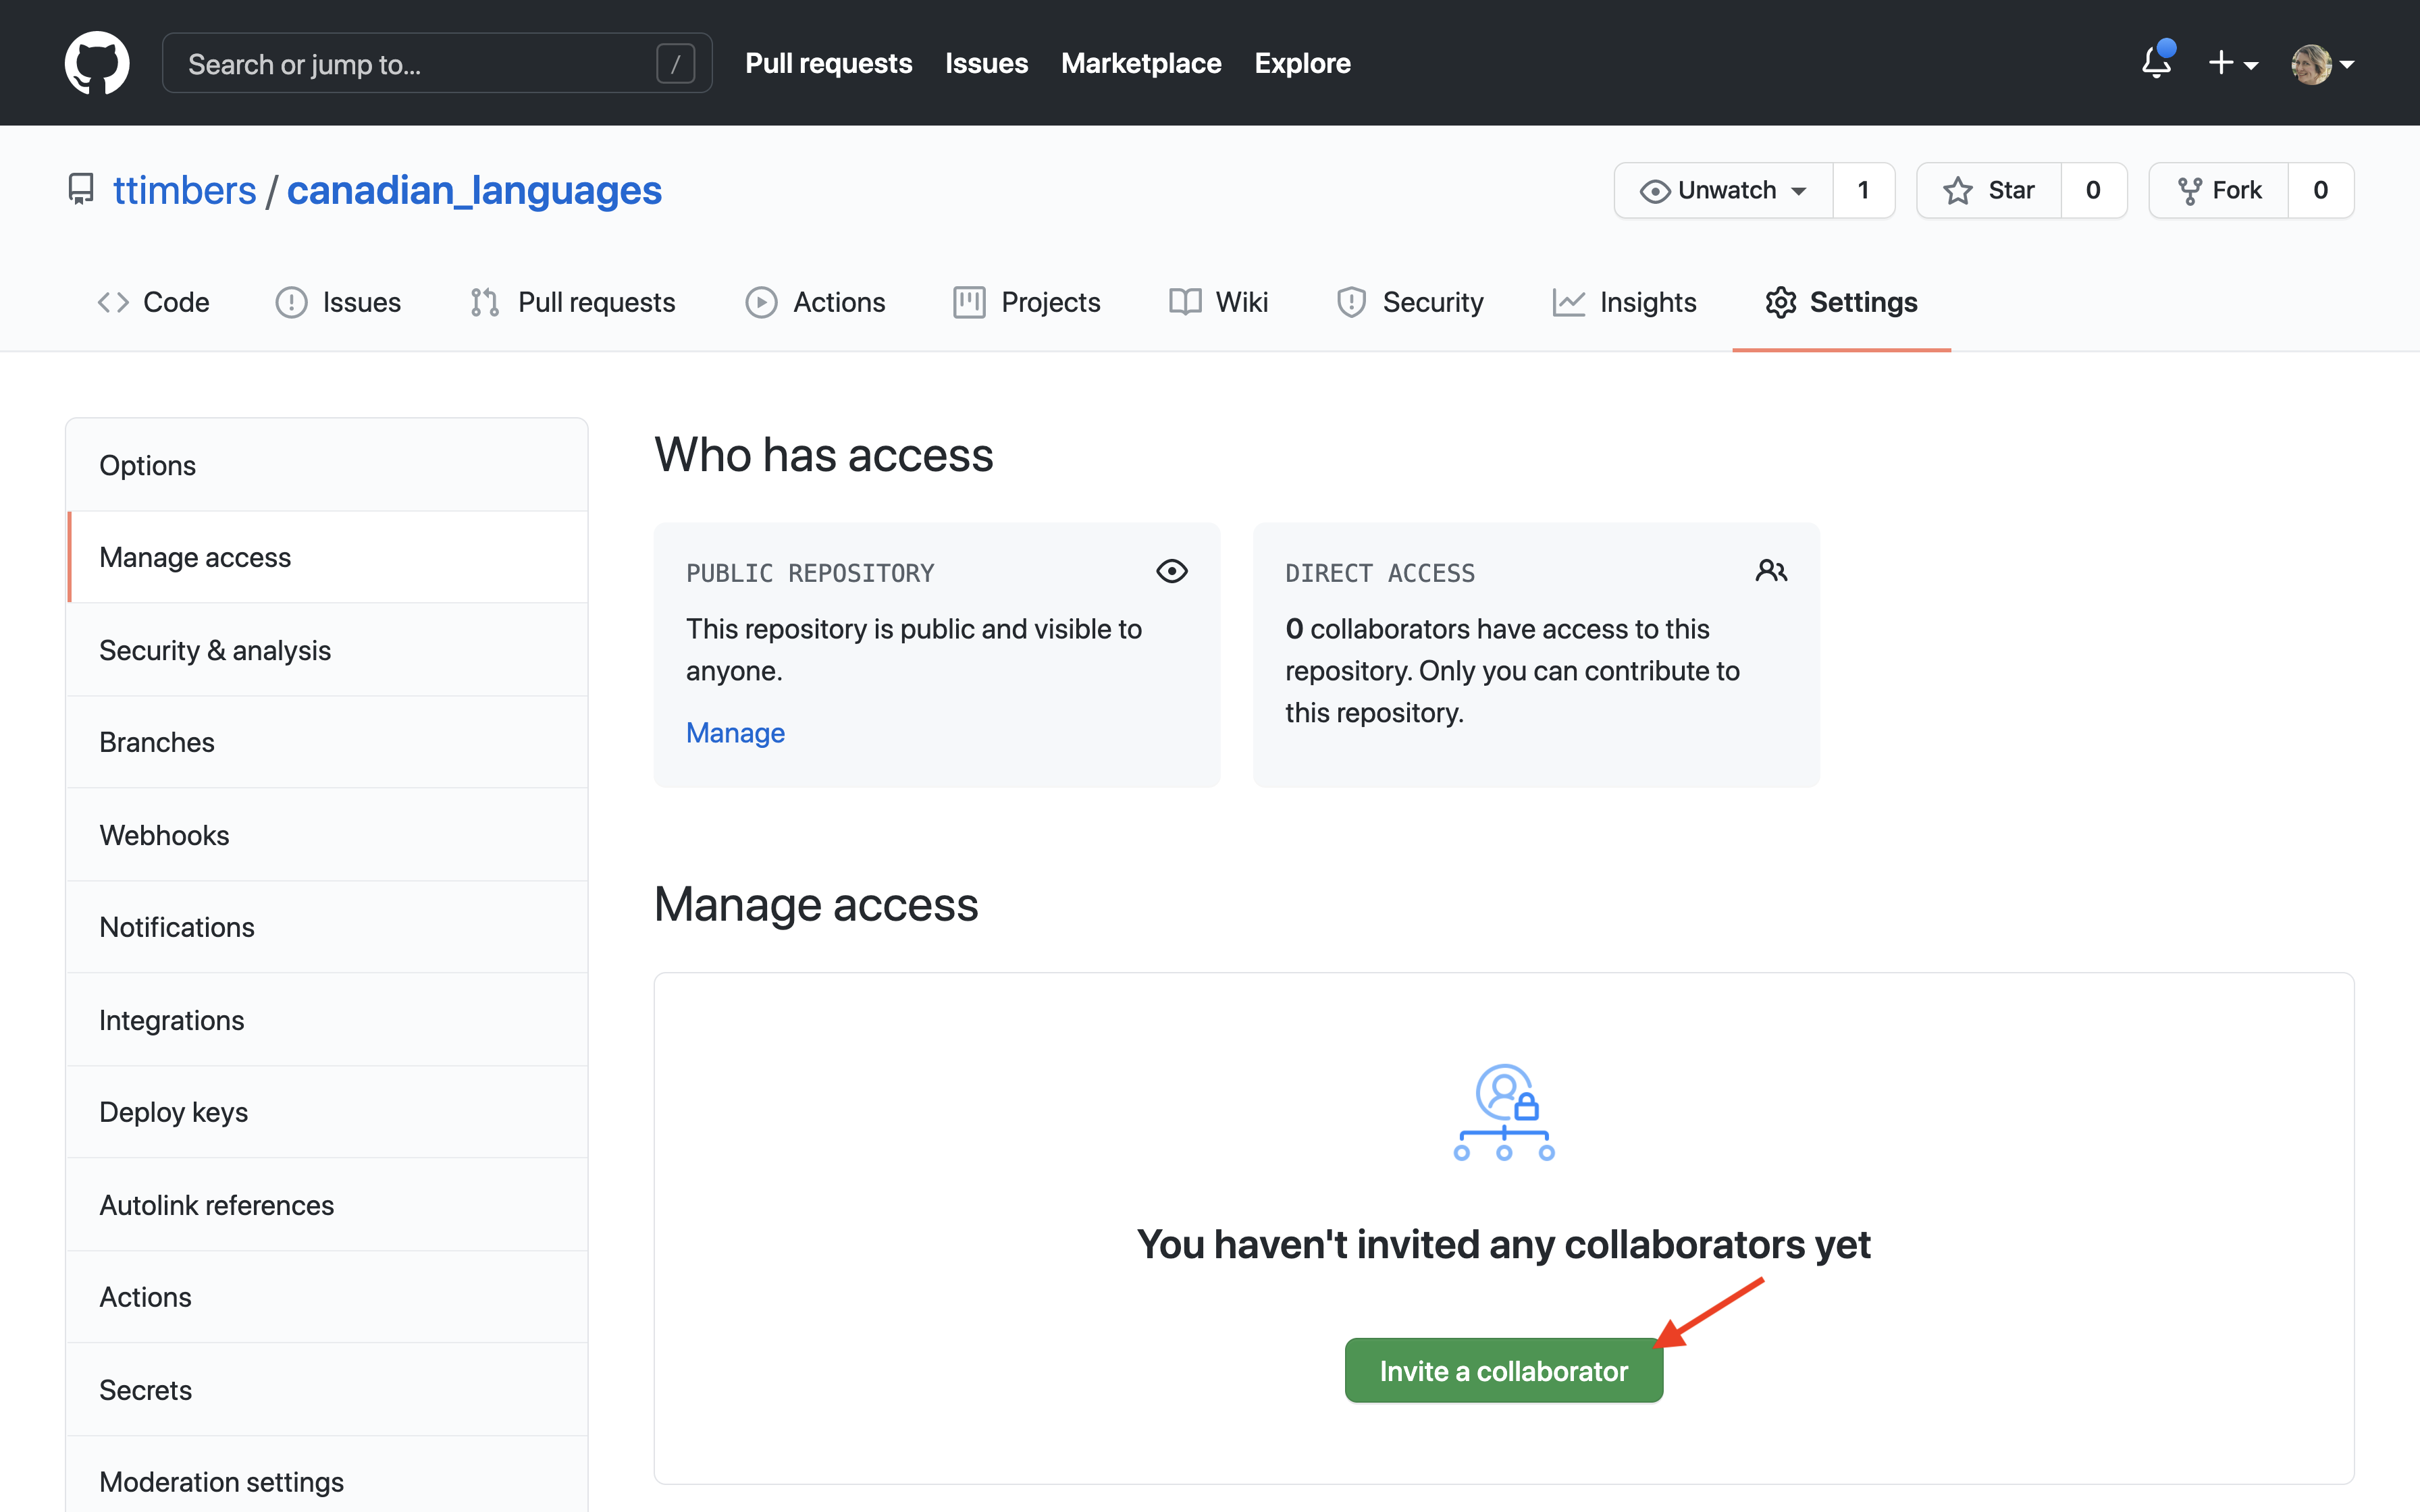Go to Issues in top navigation
Screen dimensions: 2420x1512
tap(986, 63)
